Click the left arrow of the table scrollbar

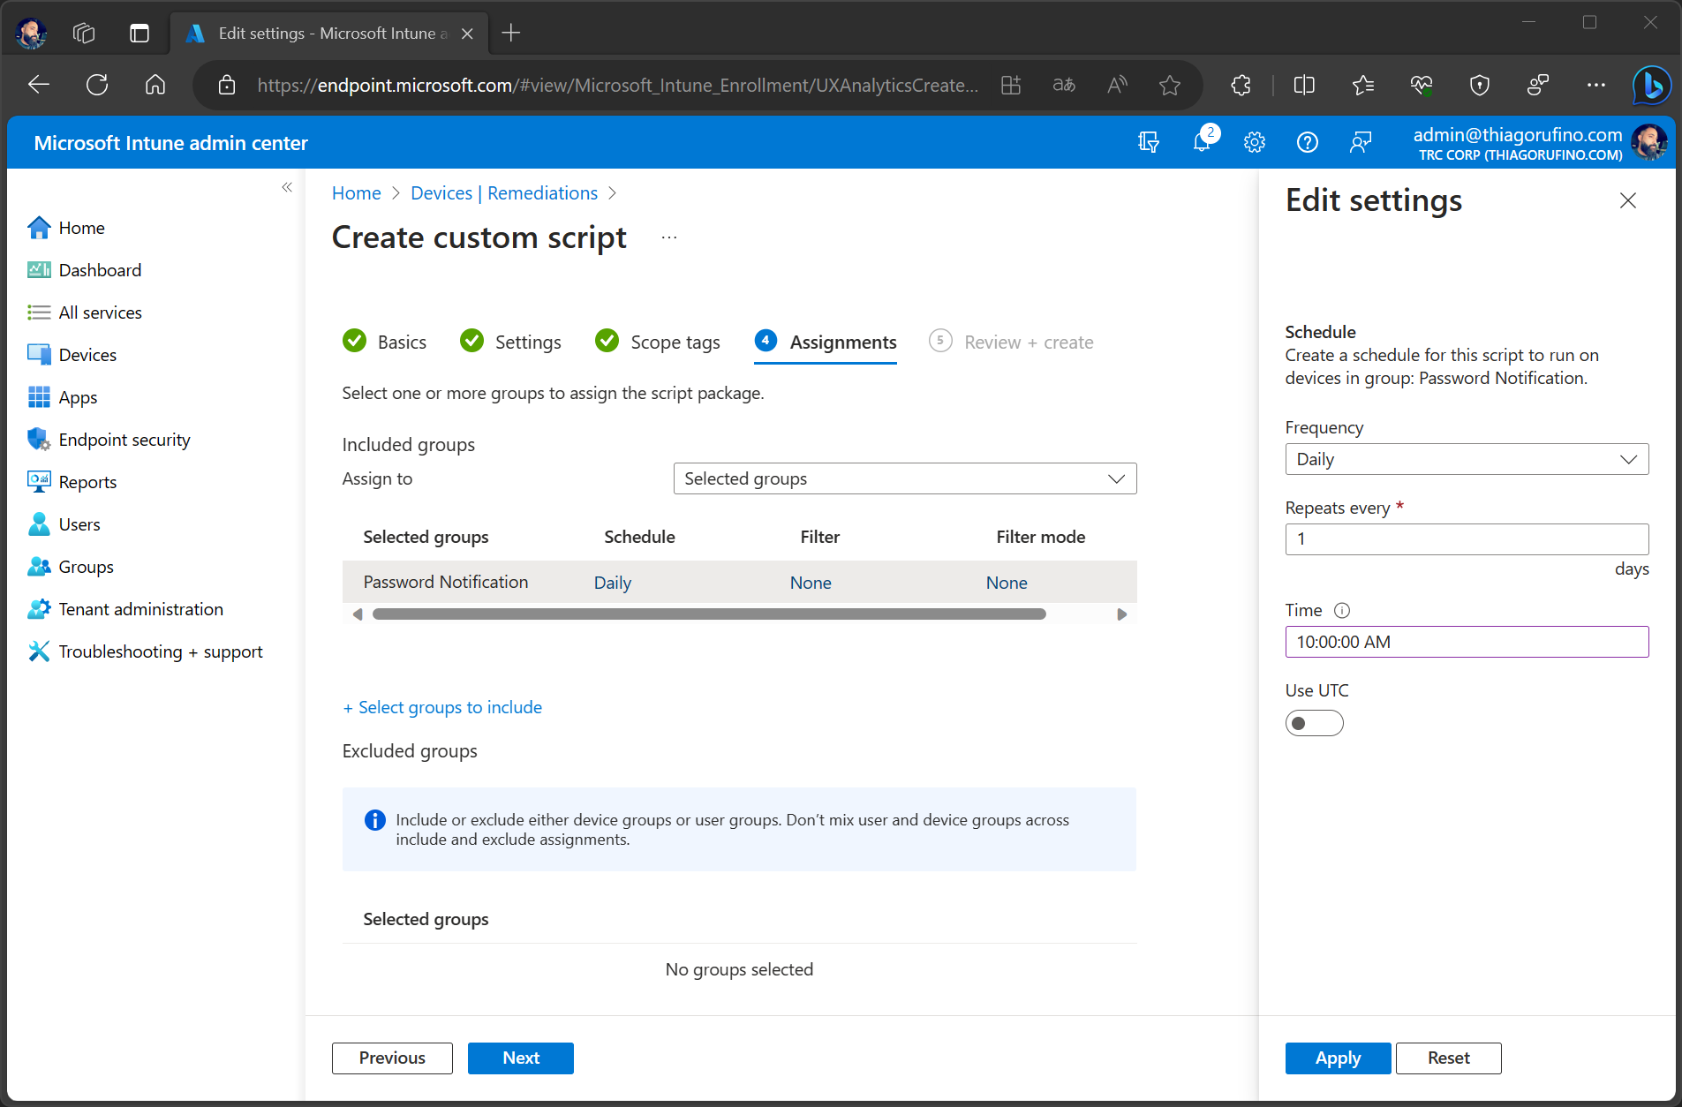point(358,614)
